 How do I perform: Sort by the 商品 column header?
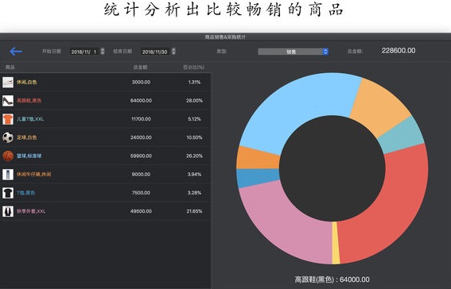[10, 67]
